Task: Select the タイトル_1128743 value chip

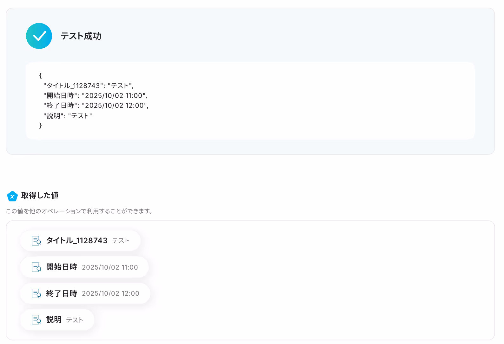Action: click(80, 241)
